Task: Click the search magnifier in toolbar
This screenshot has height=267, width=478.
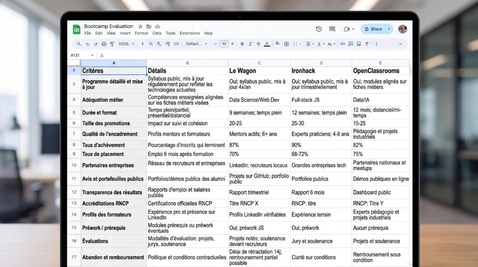Action: (79, 44)
